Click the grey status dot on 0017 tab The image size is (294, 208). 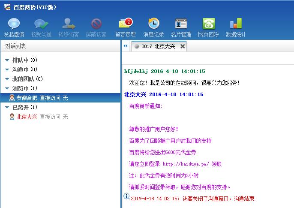pos(137,46)
